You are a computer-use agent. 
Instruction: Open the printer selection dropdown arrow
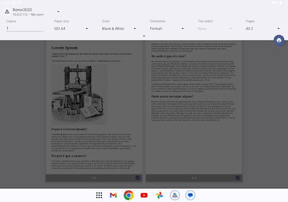click(x=58, y=12)
